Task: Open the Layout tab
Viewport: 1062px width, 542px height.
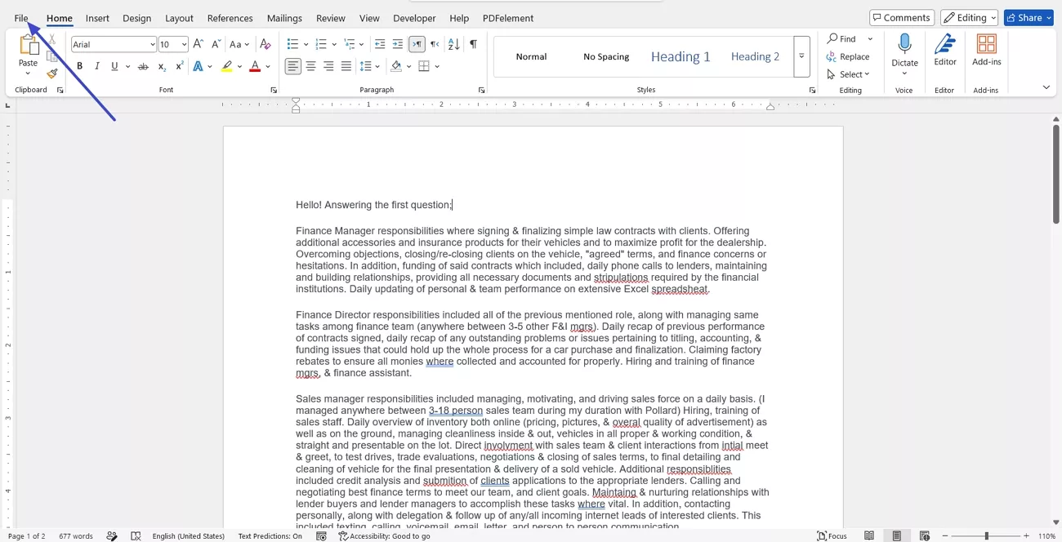Action: 179,18
